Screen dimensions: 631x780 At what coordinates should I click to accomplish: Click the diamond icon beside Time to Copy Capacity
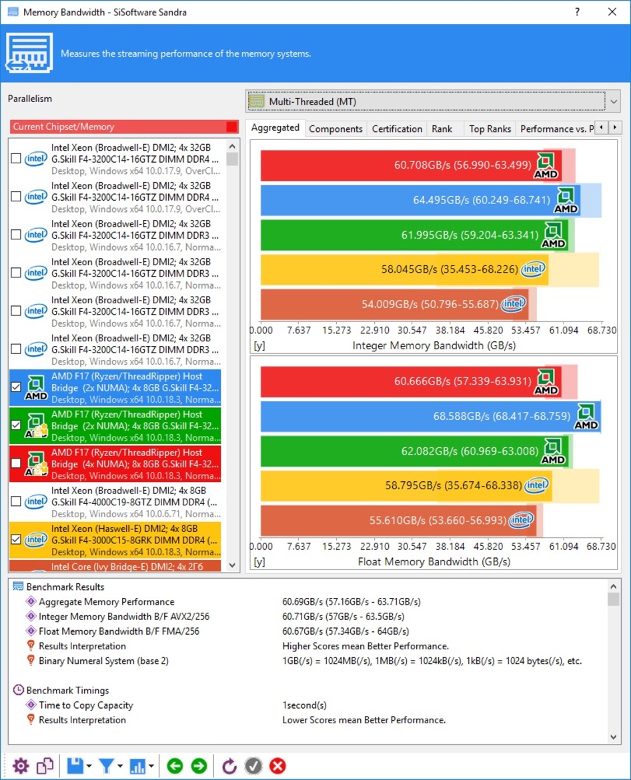[31, 705]
